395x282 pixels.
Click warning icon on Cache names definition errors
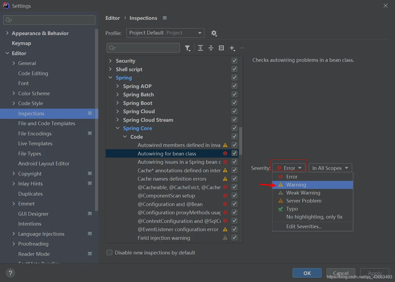pos(225,179)
